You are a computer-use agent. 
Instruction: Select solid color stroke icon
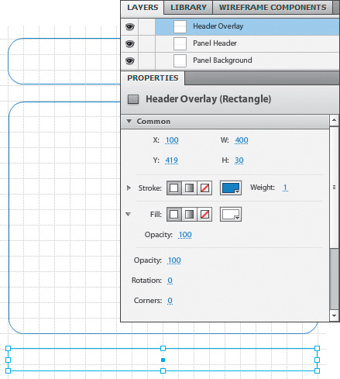point(174,188)
